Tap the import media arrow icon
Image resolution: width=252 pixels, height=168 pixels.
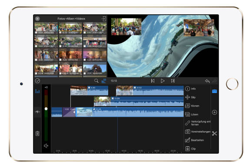click(104, 19)
